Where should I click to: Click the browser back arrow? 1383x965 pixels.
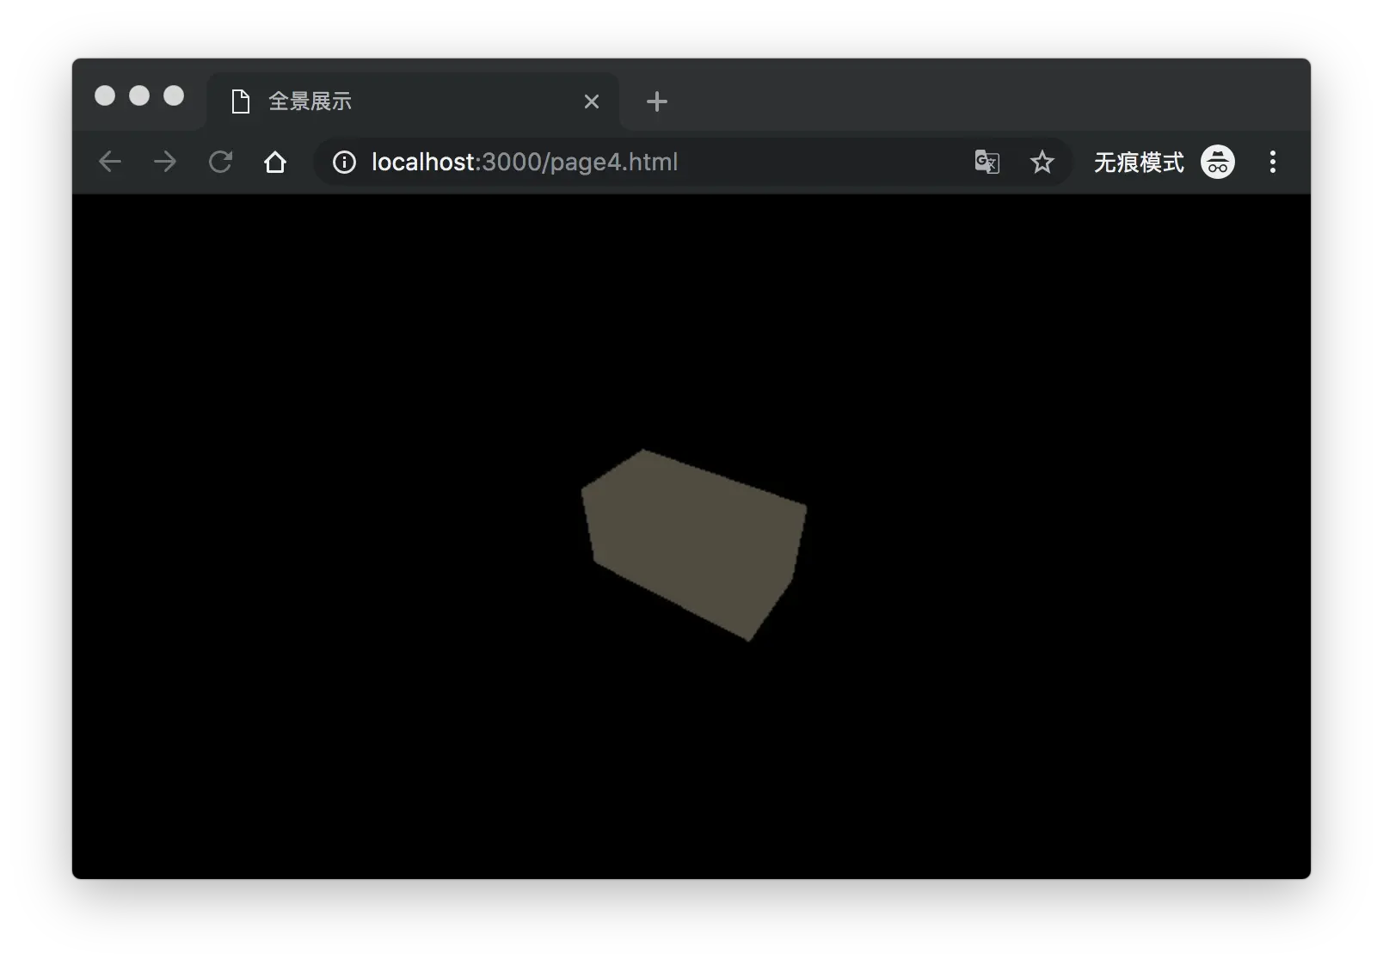[x=110, y=162]
